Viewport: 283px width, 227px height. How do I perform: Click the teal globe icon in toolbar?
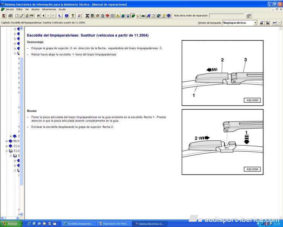(123, 16)
